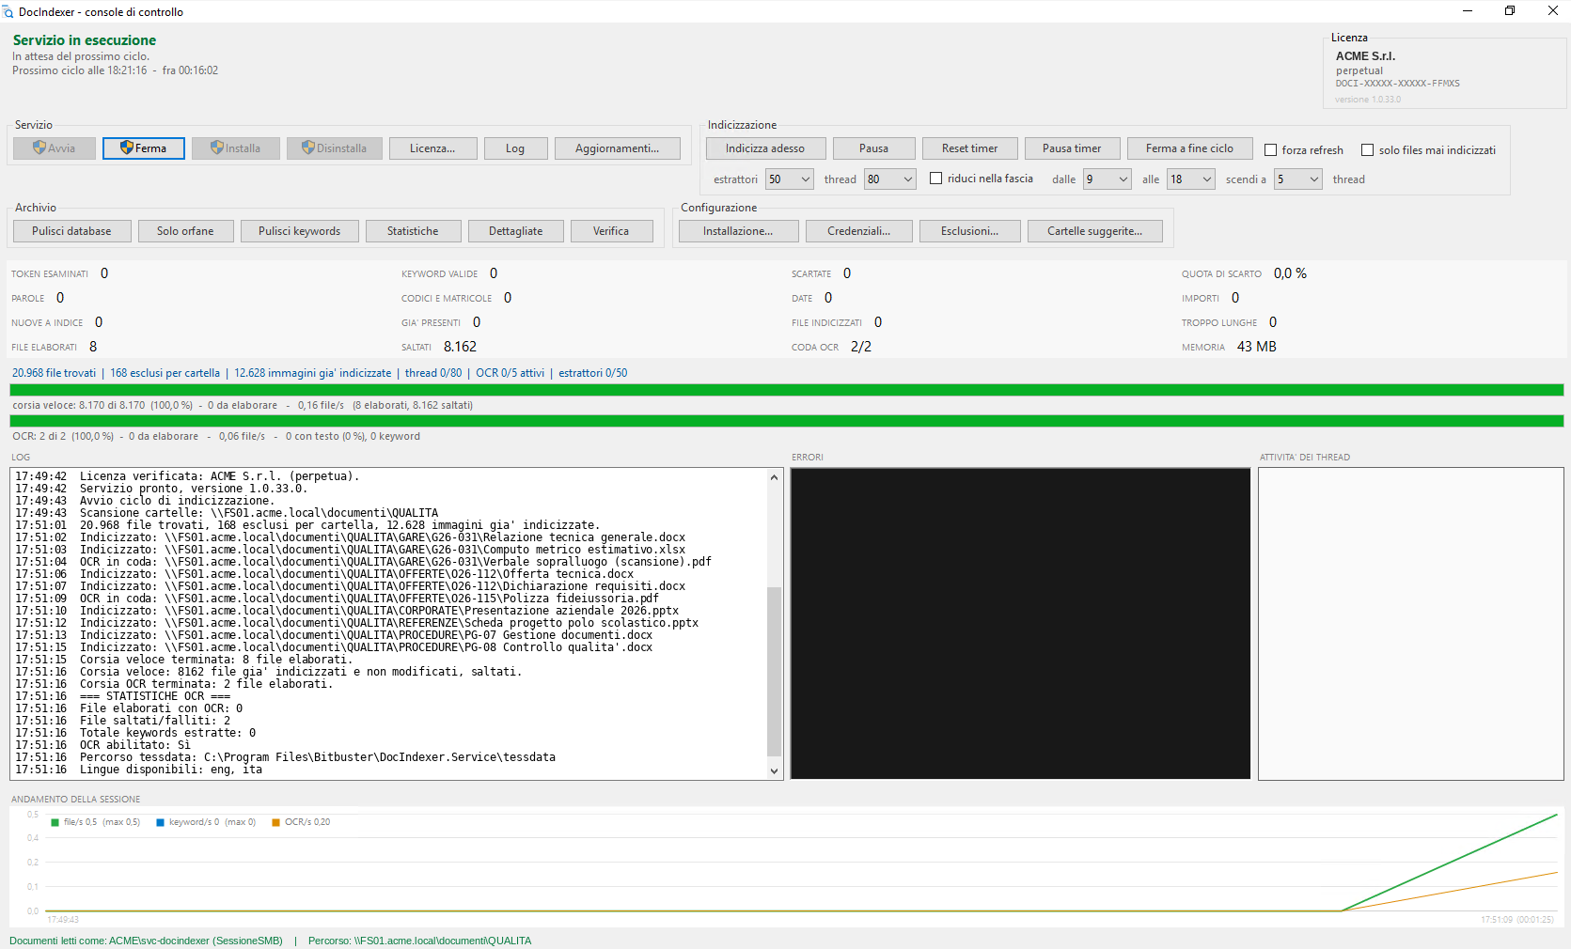The image size is (1571, 949).
Task: Click the Pausa indexing button
Action: pos(873,148)
